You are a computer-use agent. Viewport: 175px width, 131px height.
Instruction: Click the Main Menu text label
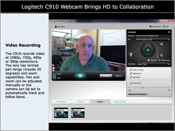coord(61,27)
